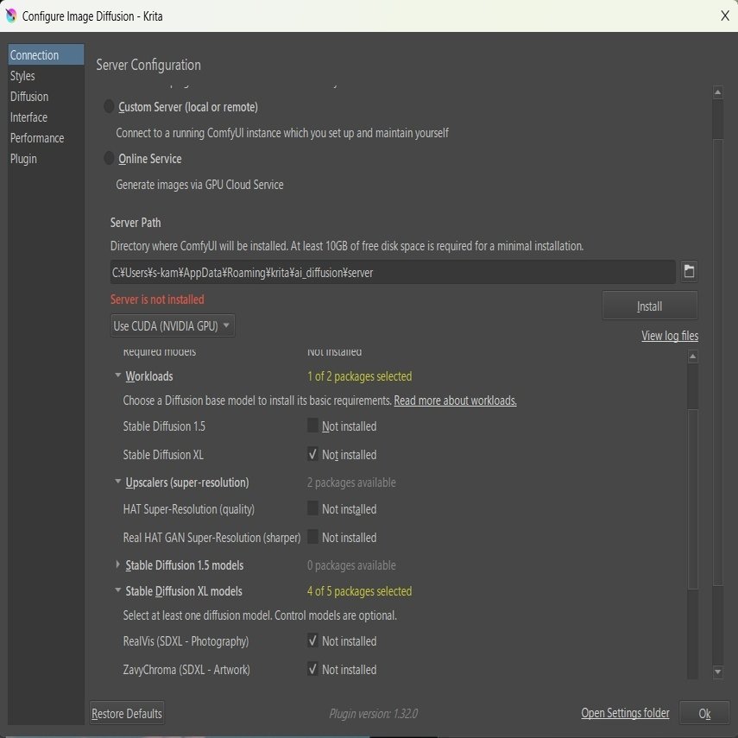Viewport: 738px width, 738px height.
Task: Click the '2 packages available' text
Action: point(351,483)
